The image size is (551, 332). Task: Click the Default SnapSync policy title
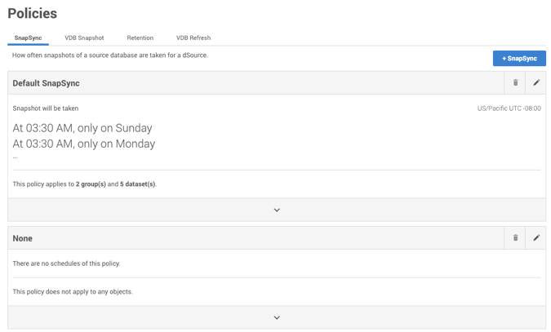coord(46,83)
